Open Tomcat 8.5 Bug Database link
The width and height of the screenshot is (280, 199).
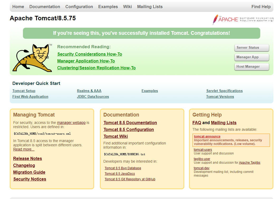tap(123, 168)
